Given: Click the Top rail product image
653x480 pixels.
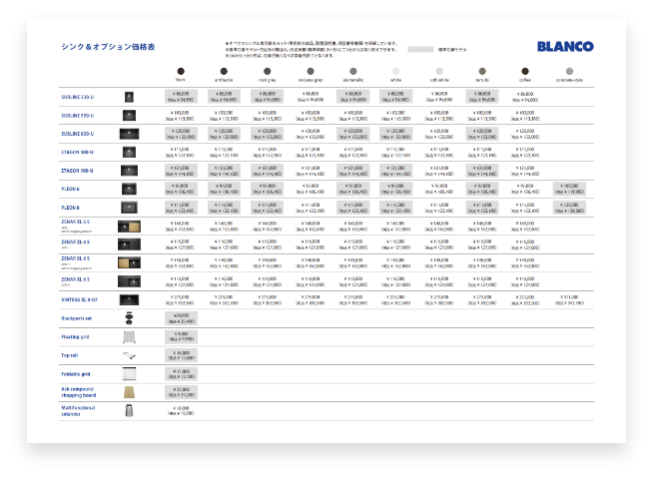Looking at the screenshot, I should tap(129, 355).
